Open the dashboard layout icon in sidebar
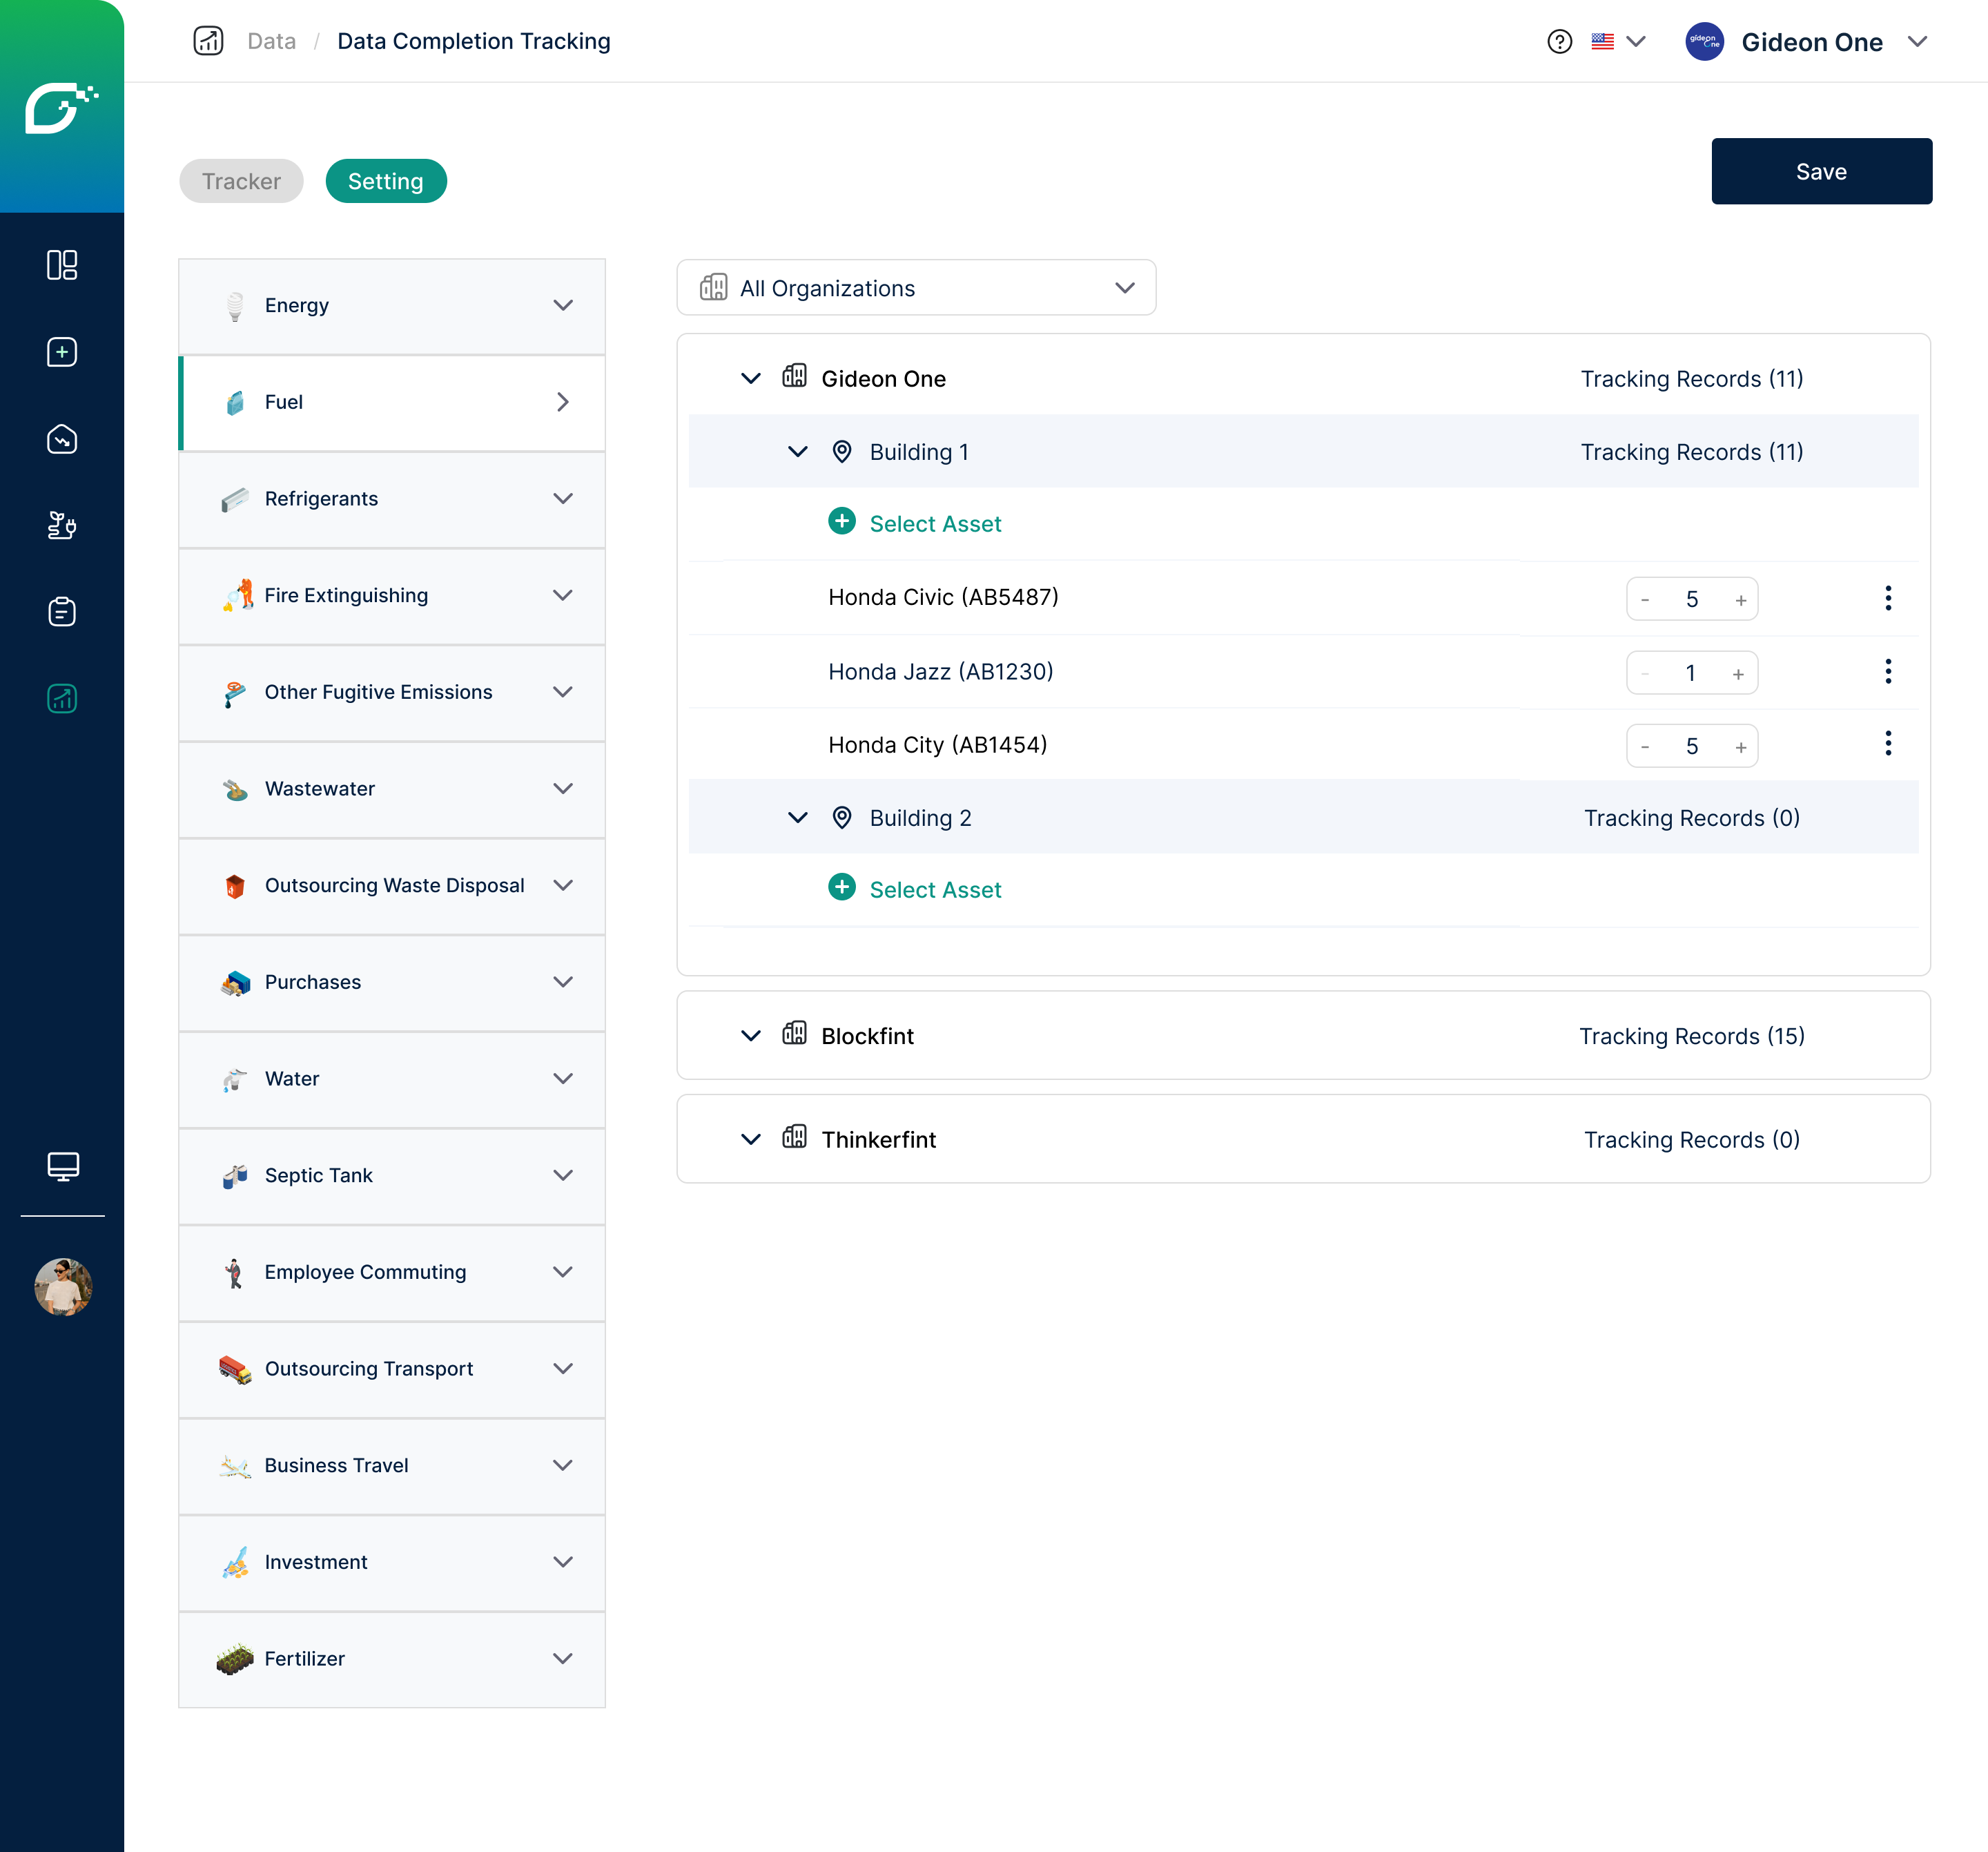Screen dimensions: 1988x1852 click(62, 265)
